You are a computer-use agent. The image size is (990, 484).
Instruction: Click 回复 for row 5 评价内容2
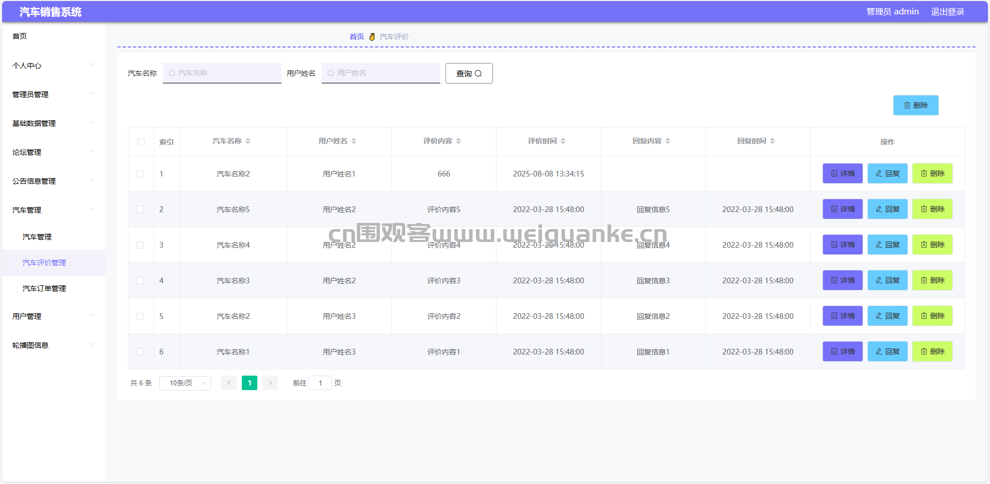click(x=887, y=316)
